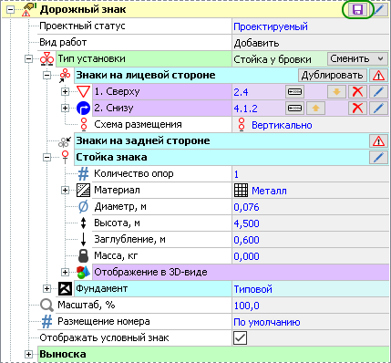The height and width of the screenshot is (363, 391).
Task: Move sign 2. Снизу up with arrow
Action: (315, 108)
